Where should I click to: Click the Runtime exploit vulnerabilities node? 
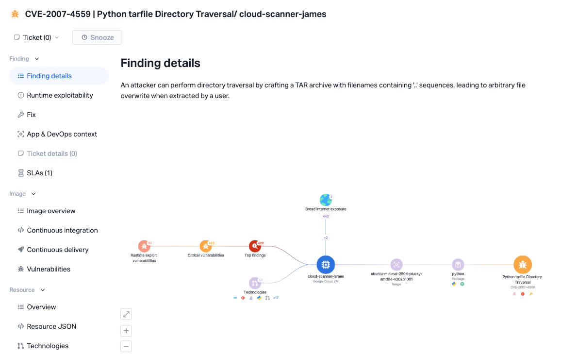click(144, 246)
